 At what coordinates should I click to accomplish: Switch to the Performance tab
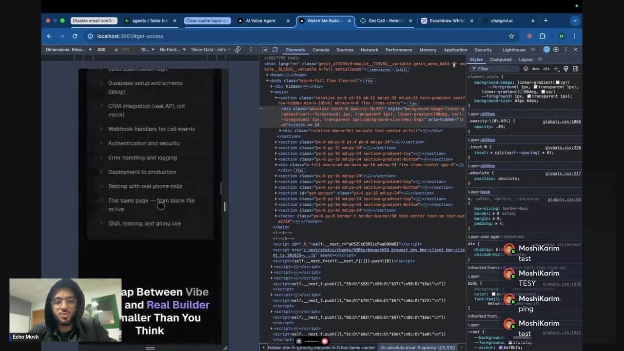click(399, 50)
